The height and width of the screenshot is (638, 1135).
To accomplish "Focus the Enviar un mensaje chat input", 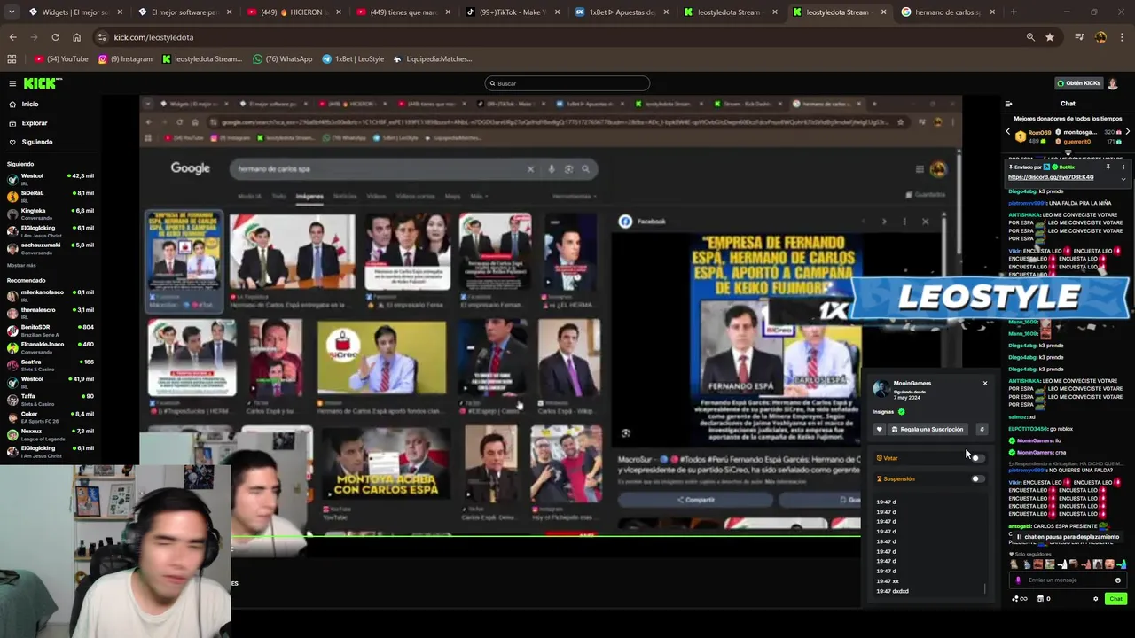I will tap(1068, 580).
